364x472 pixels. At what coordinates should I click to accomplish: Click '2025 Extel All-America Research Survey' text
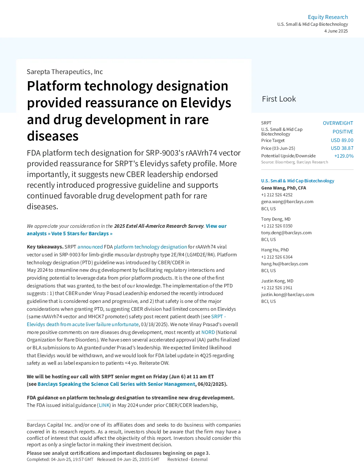159,226
